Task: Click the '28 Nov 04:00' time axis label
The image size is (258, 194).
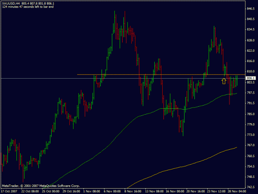Action: coord(237,192)
